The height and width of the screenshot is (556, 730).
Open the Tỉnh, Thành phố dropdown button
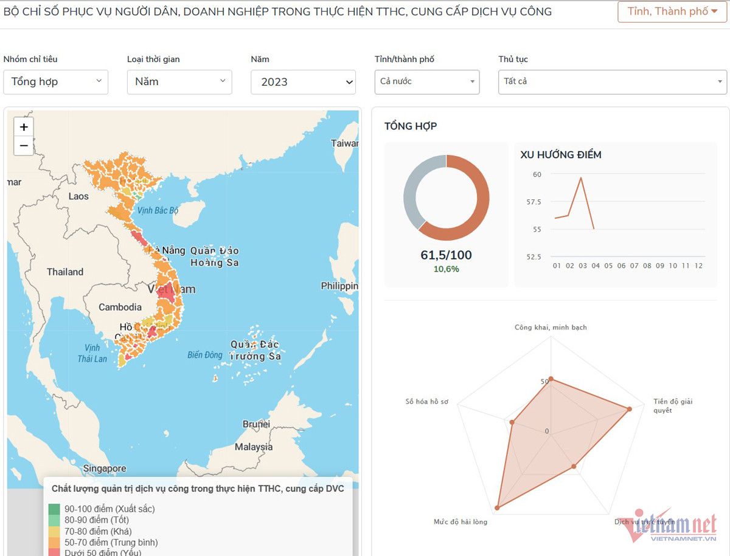[672, 12]
